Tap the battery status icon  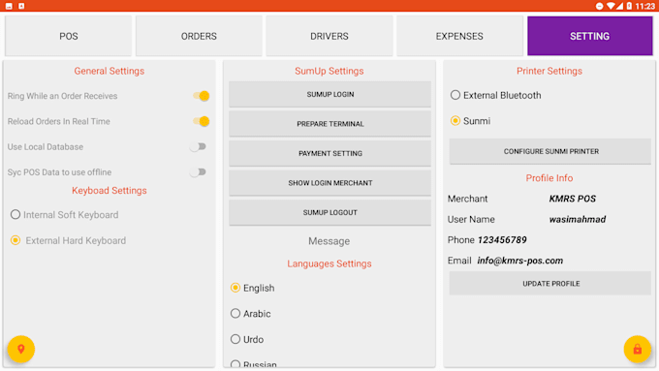[629, 6]
